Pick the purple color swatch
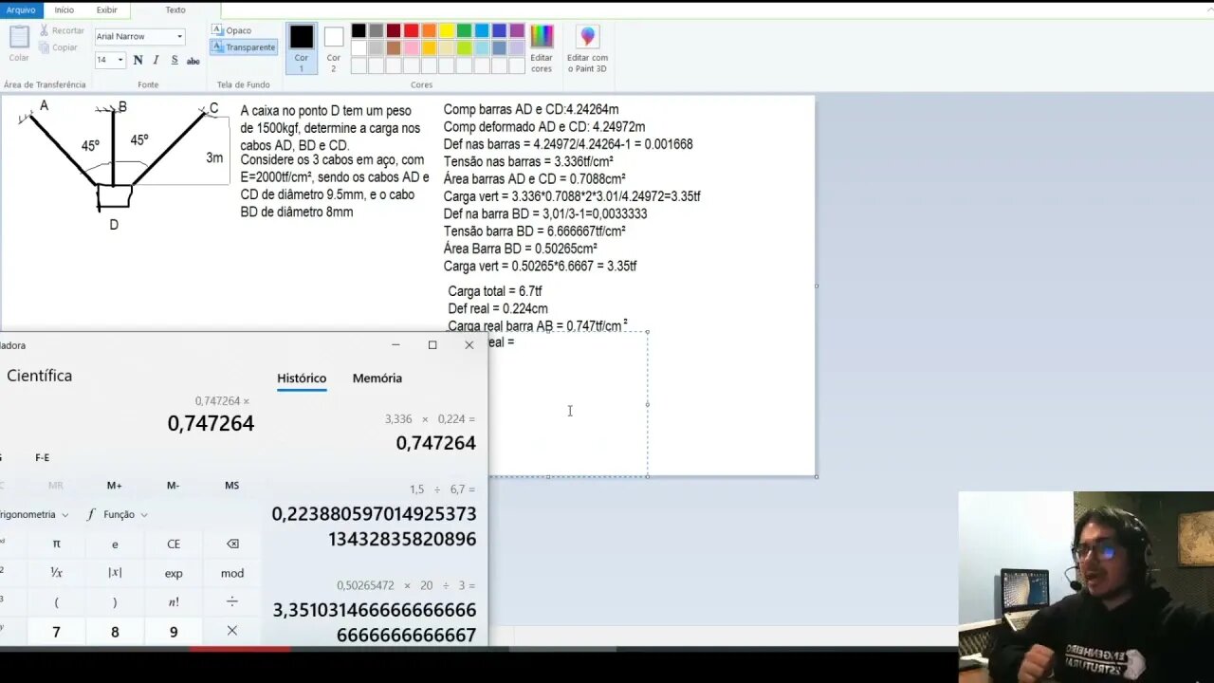This screenshot has width=1214, height=683. [517, 30]
